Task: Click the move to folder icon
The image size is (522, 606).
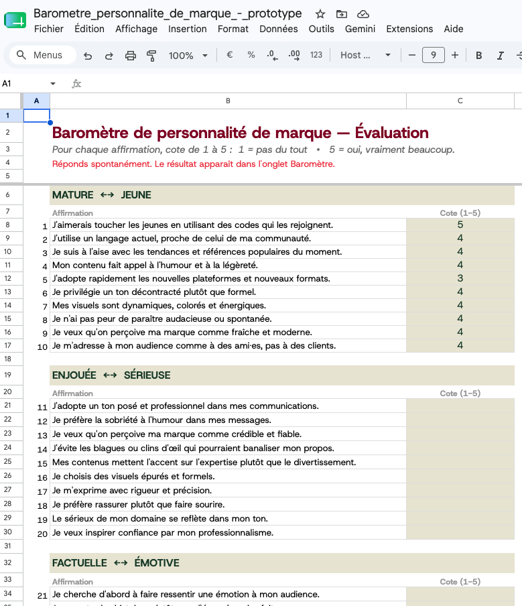Action: coord(342,14)
